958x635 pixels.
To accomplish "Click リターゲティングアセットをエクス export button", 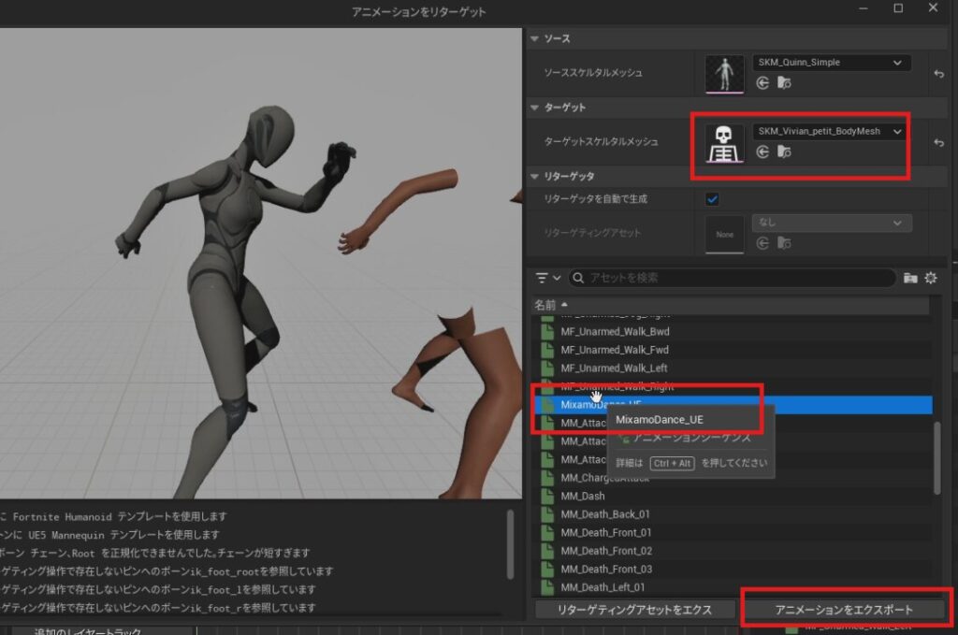I will click(635, 610).
